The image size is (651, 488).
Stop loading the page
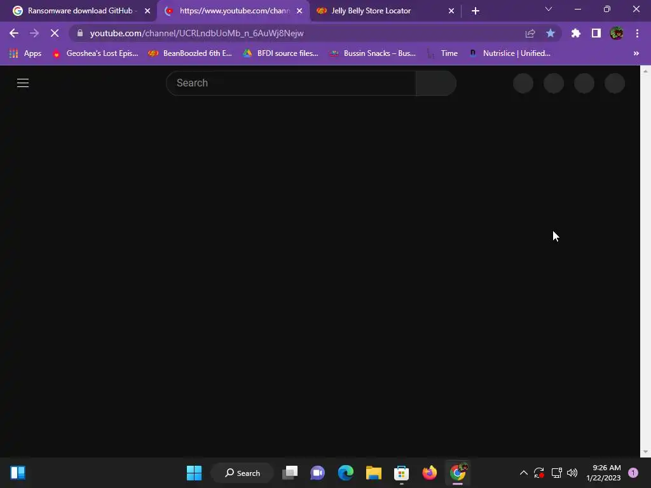[x=55, y=33]
